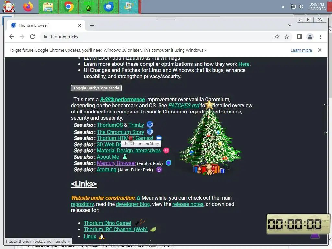The image size is (332, 249).
Task: Open the volume speaker tray icon
Action: pyautogui.click(x=301, y=6)
